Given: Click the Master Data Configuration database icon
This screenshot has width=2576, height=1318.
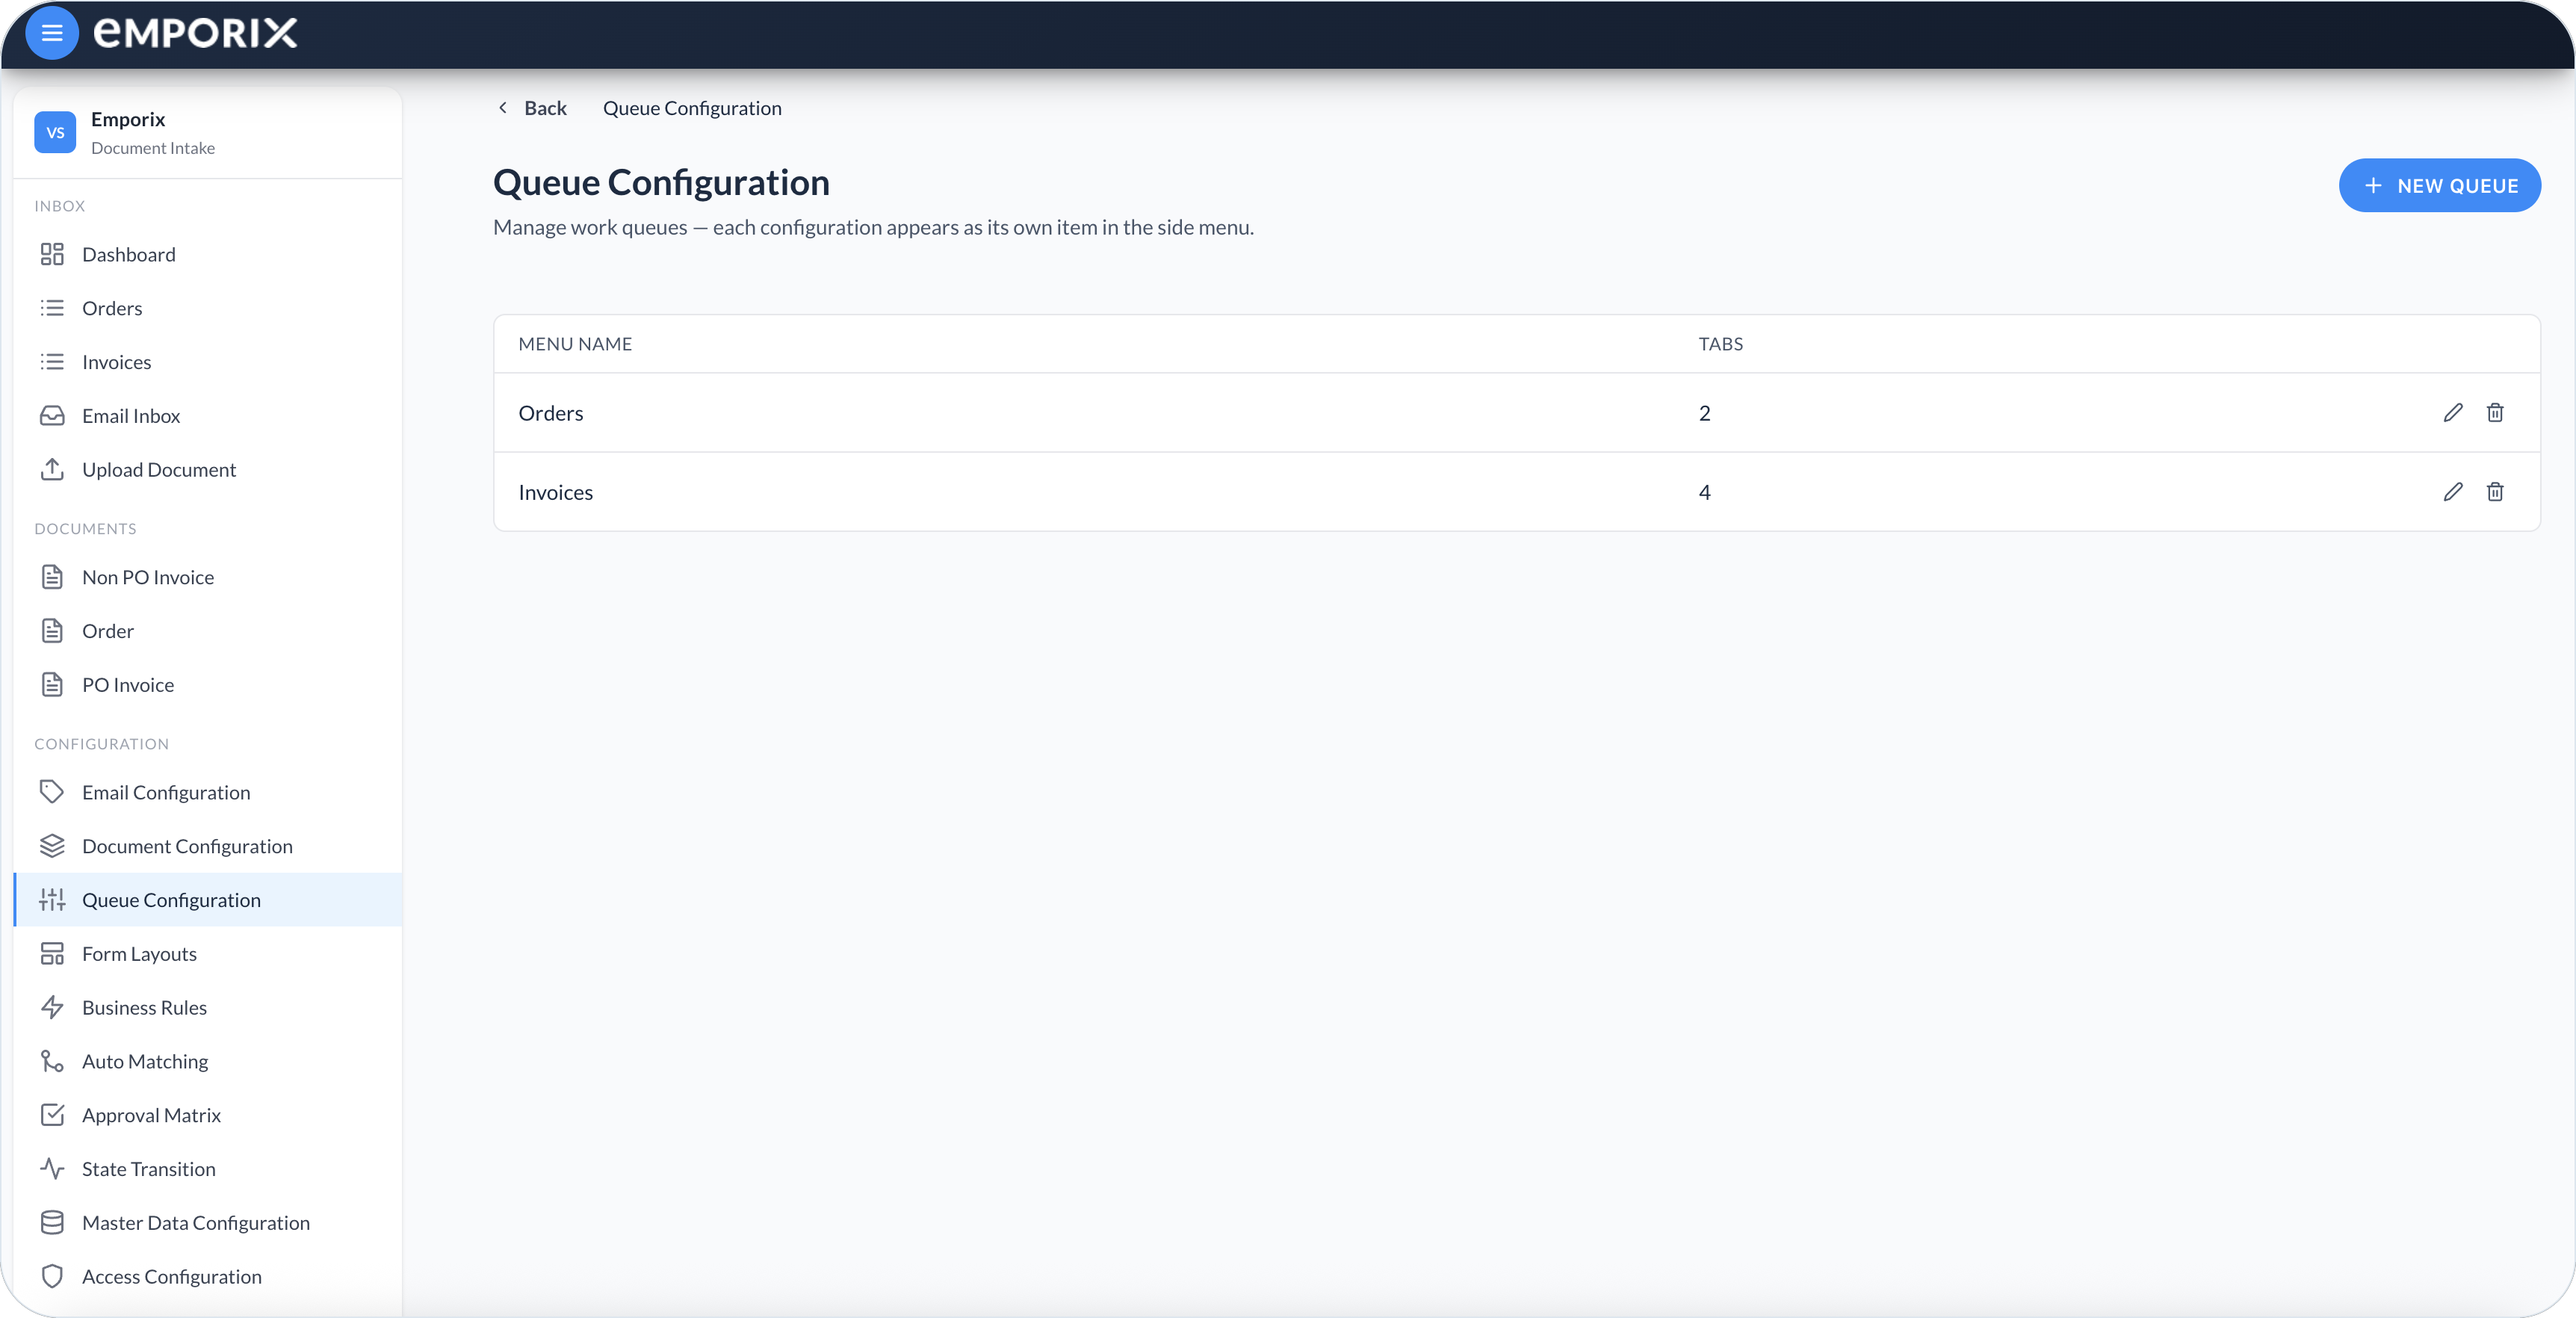Looking at the screenshot, I should [52, 1222].
